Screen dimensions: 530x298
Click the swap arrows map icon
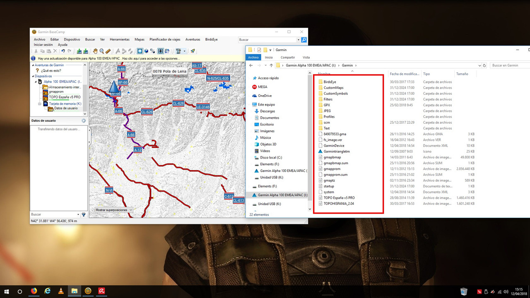click(167, 51)
